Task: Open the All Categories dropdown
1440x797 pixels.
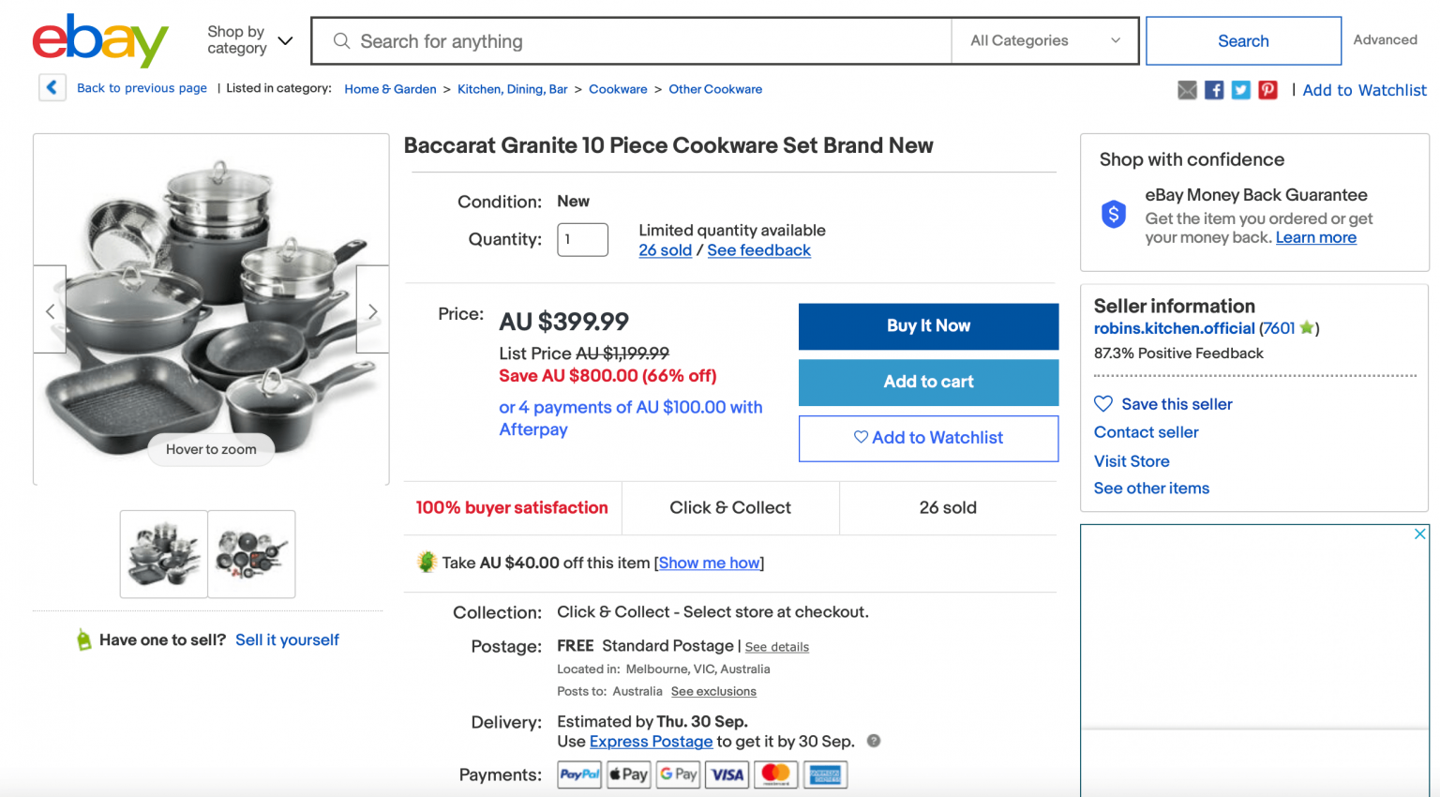Action: (x=1043, y=40)
